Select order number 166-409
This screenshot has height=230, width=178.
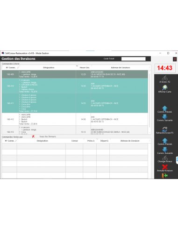pos(10,74)
